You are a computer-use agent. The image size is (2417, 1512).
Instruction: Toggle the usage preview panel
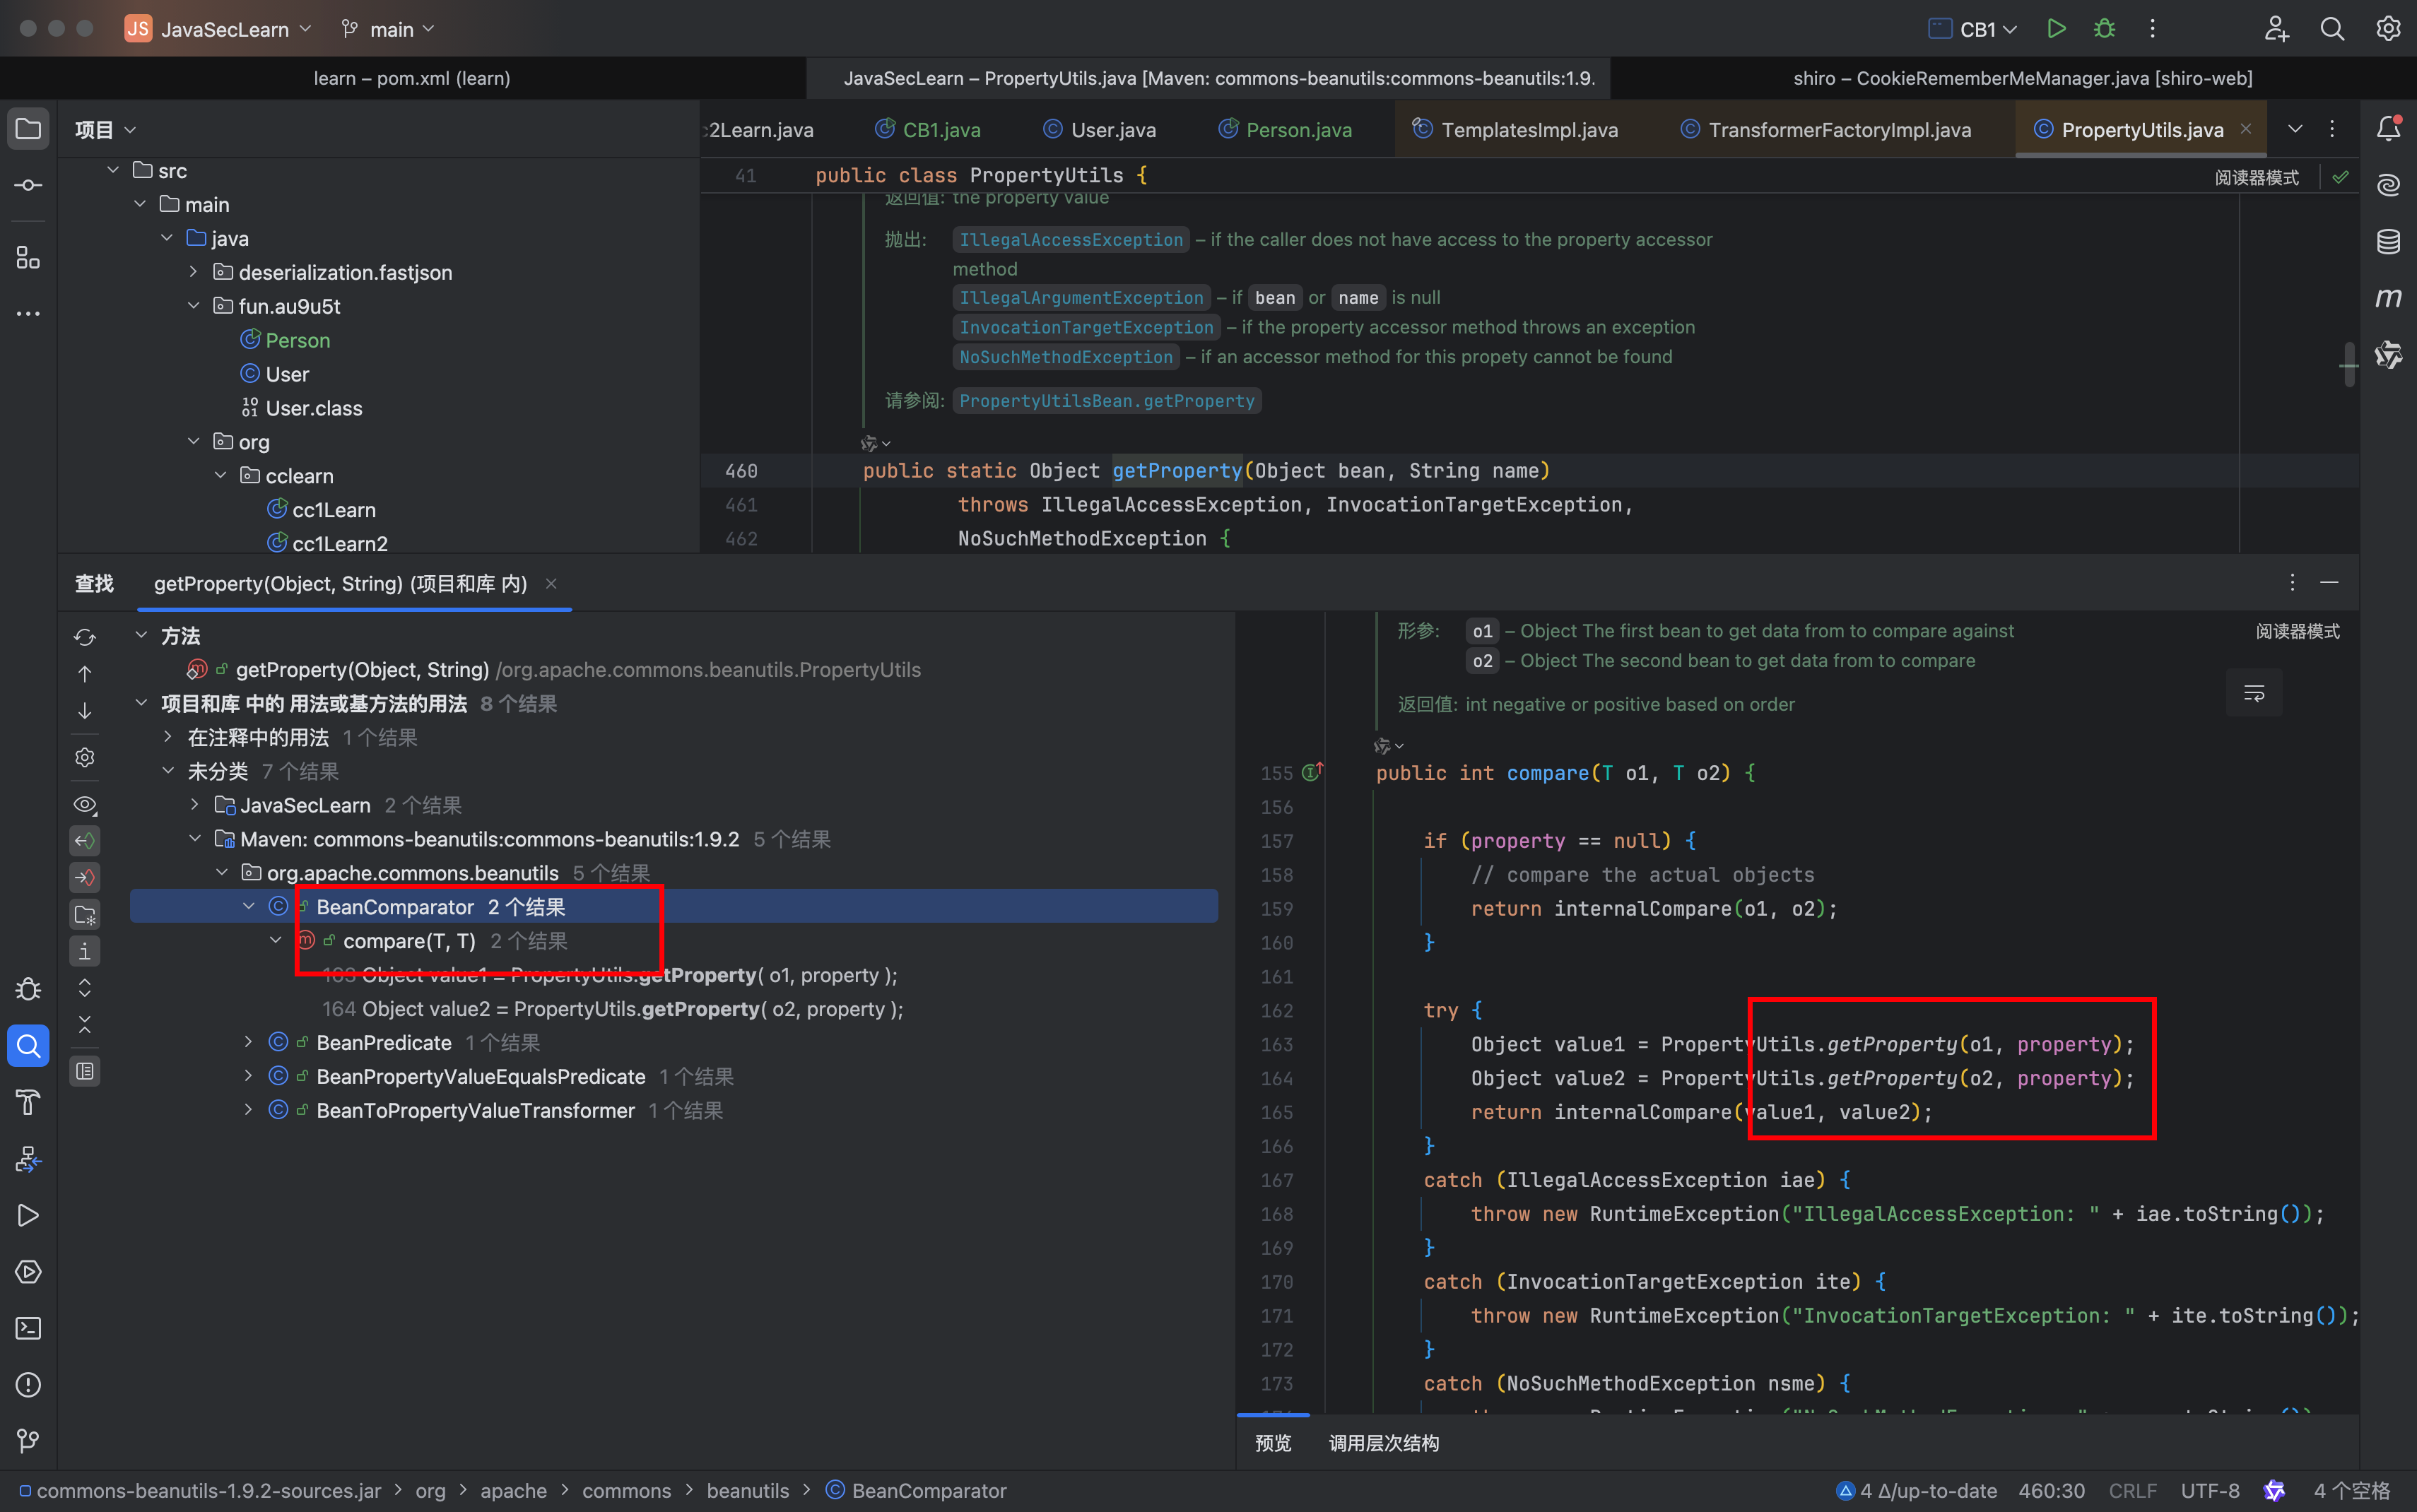coord(85,1071)
